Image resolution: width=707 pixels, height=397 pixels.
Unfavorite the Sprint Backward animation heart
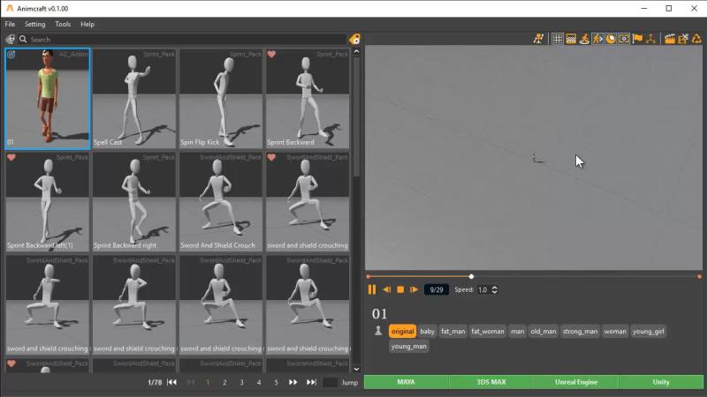click(271, 54)
